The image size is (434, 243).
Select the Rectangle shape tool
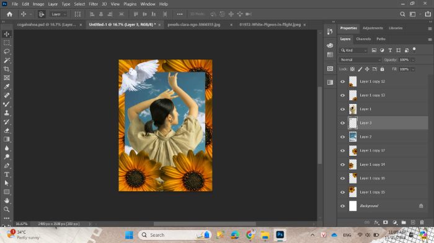(7, 192)
